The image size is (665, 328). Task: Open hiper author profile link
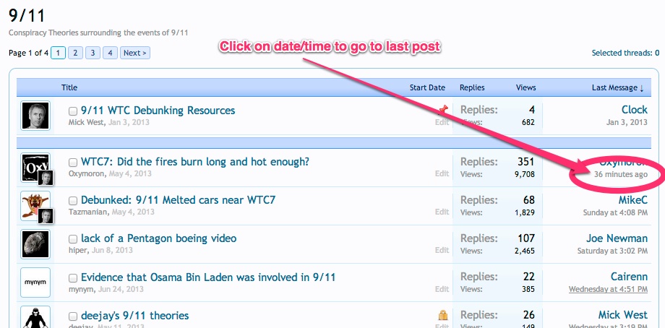pos(77,250)
